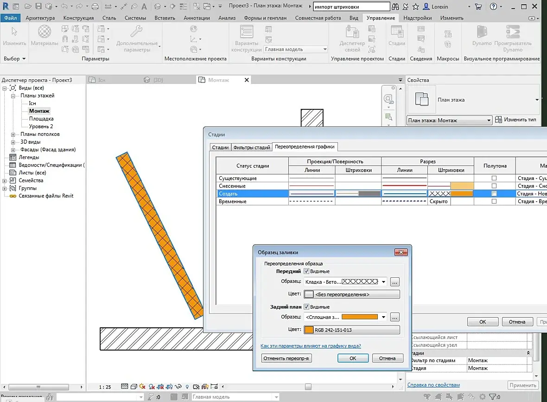The image size is (547, 402).
Task: Enable Halftone checkbox for Существующие row
Action: [x=494, y=178]
